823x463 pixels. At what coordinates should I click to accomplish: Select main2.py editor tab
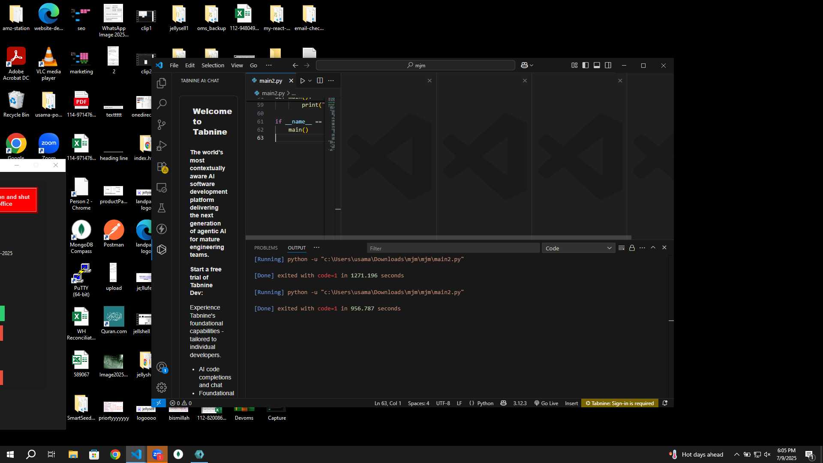point(270,81)
